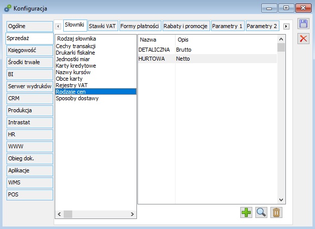Select Drukarki fiskalne dictionary
Viewport: 315px width, 229px height.
(x=96, y=53)
